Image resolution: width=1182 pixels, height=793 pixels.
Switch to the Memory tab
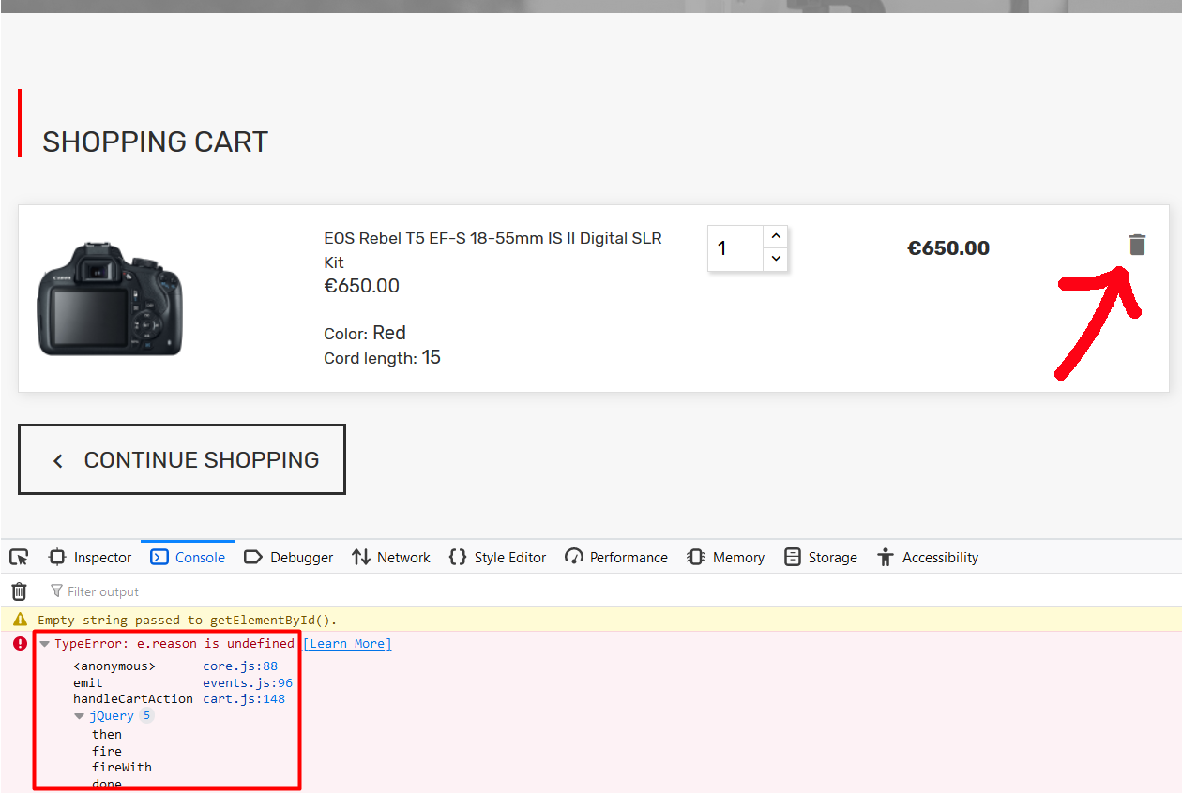[x=725, y=557]
